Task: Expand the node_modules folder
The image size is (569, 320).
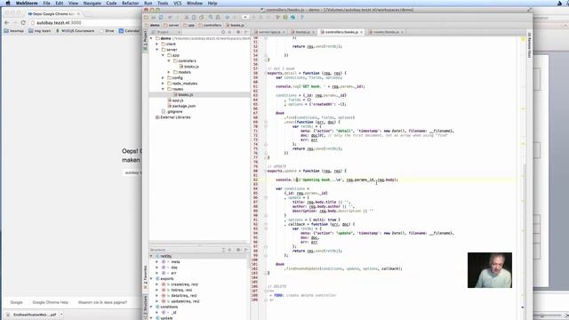Action: [x=163, y=84]
